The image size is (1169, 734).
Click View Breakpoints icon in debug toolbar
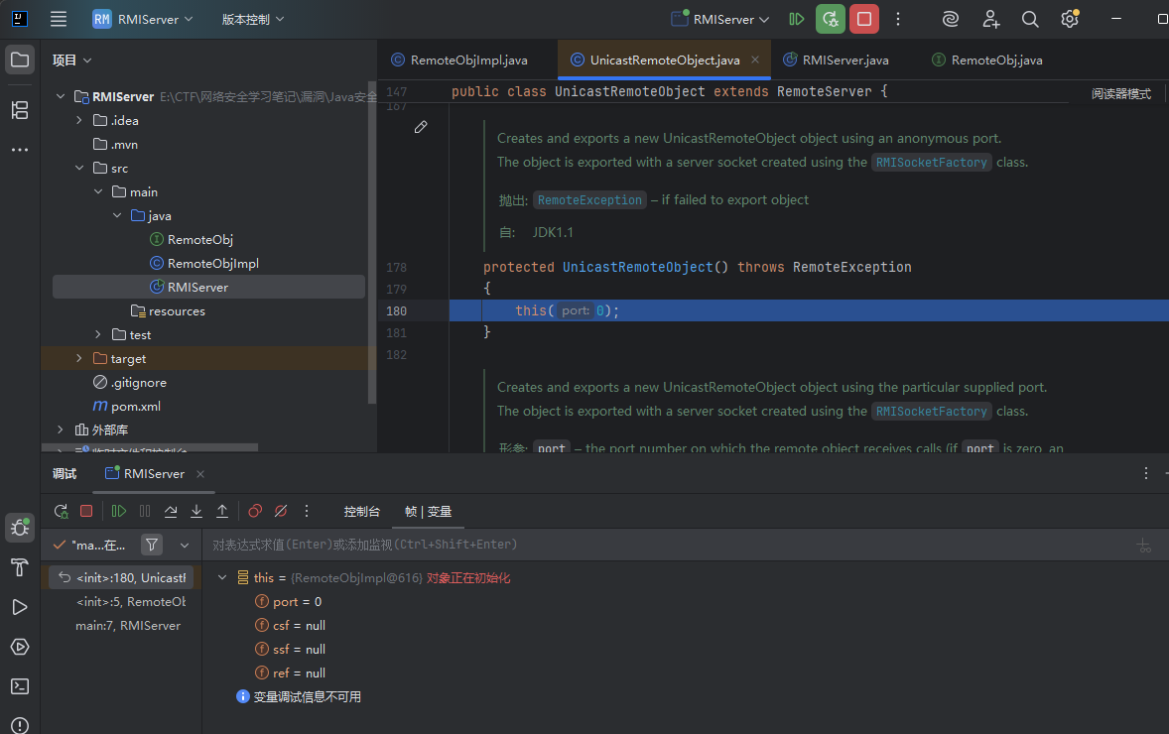(255, 511)
